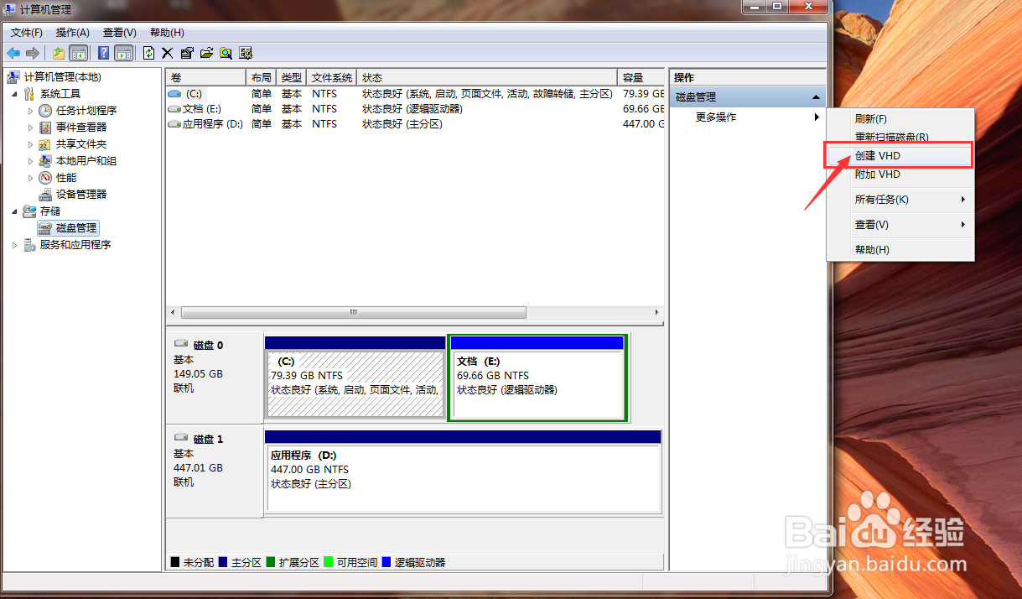Open the 查看(V) menu
This screenshot has width=1022, height=599.
tap(120, 33)
